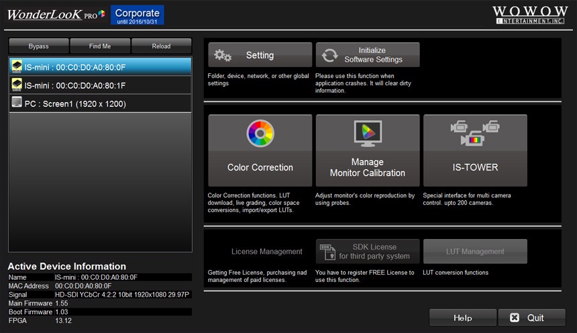Click the Active Device Information heading
The height and width of the screenshot is (333, 577).
67,267
